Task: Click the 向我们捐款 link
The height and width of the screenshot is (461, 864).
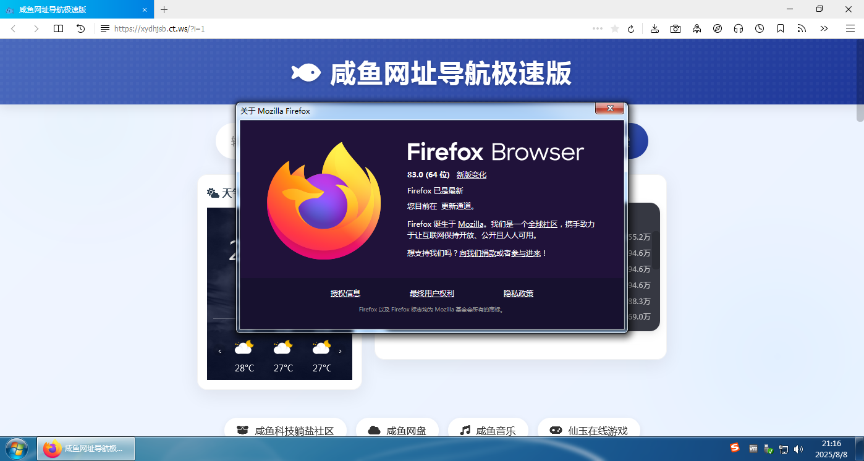Action: click(478, 253)
